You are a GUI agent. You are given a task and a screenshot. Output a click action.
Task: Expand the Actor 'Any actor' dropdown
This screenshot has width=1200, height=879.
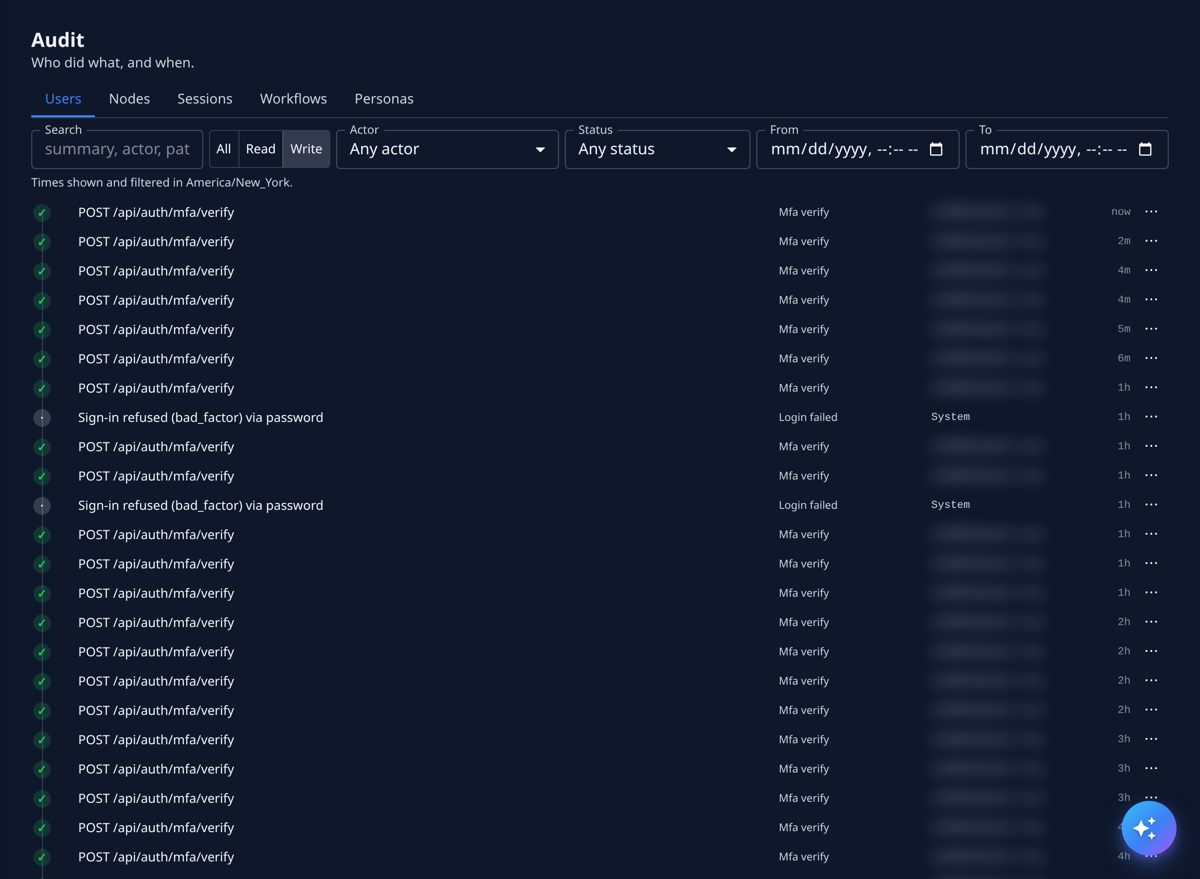(x=447, y=149)
